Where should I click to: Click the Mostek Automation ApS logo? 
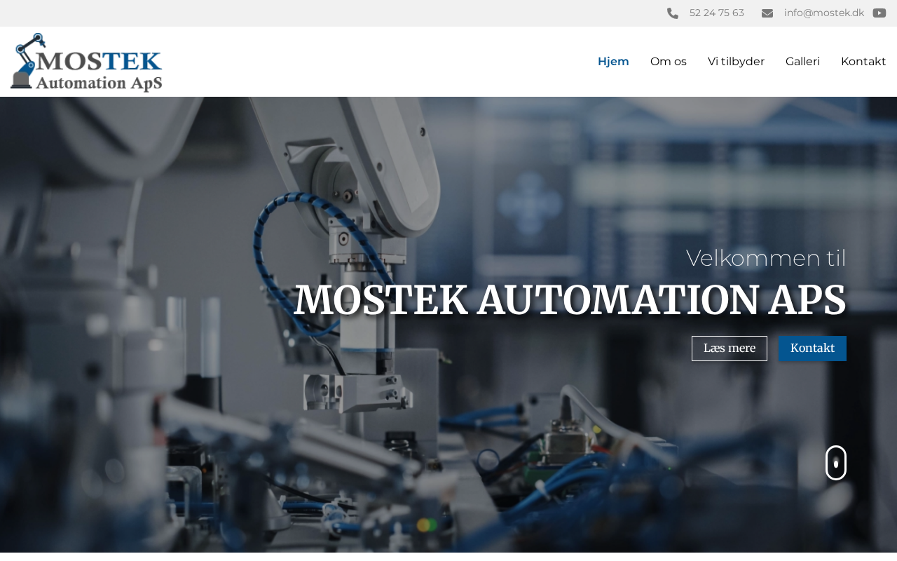pos(86,62)
